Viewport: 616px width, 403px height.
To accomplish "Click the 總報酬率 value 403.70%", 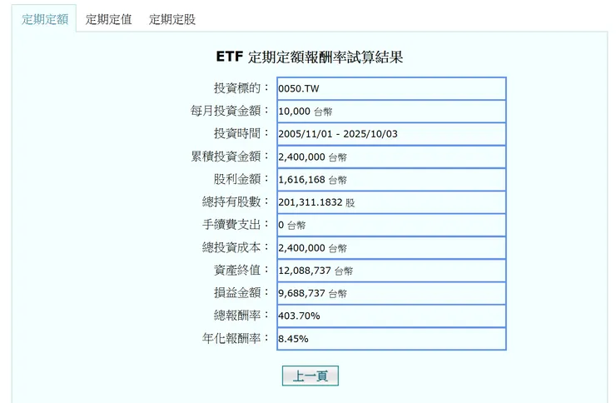I will 391,316.
